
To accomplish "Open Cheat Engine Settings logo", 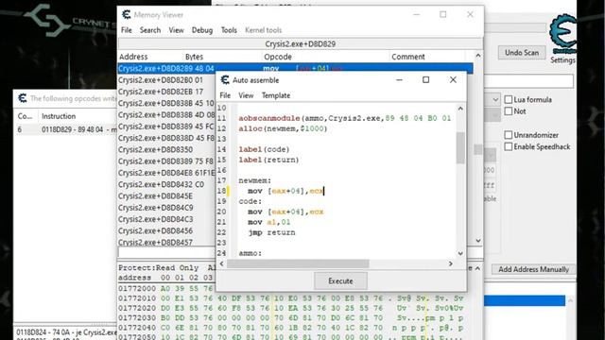I will pyautogui.click(x=562, y=34).
